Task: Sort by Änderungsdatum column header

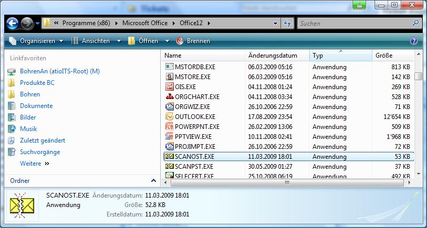Action: [x=277, y=56]
